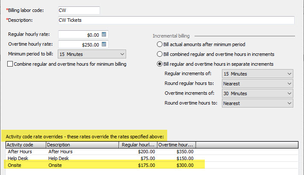Click the $175.00 regular rate cell

pyautogui.click(x=146, y=165)
